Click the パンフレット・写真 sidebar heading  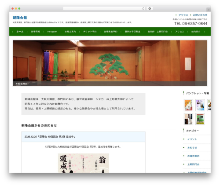[x=198, y=93]
